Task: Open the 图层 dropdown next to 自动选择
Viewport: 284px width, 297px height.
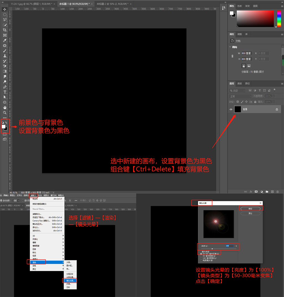Action: coord(16,200)
